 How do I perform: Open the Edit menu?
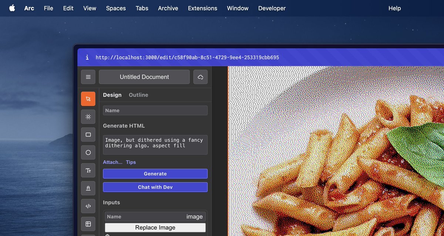[x=68, y=8]
